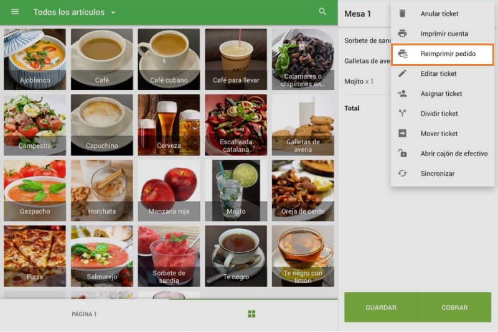The height and width of the screenshot is (332, 498).
Task: Select the Galletas de ave ticket line
Action: (x=367, y=61)
